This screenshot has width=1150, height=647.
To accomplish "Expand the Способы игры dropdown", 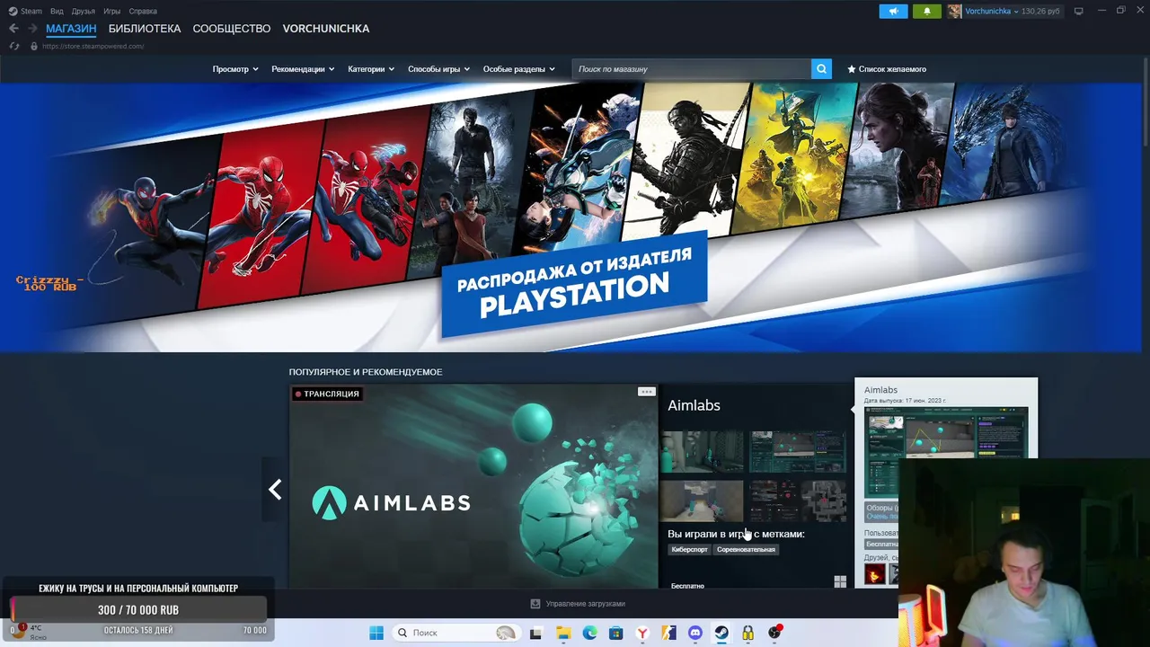I will (x=438, y=69).
